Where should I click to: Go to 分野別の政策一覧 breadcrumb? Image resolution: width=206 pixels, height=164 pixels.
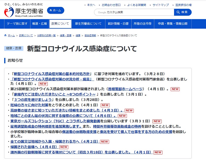click(46, 36)
